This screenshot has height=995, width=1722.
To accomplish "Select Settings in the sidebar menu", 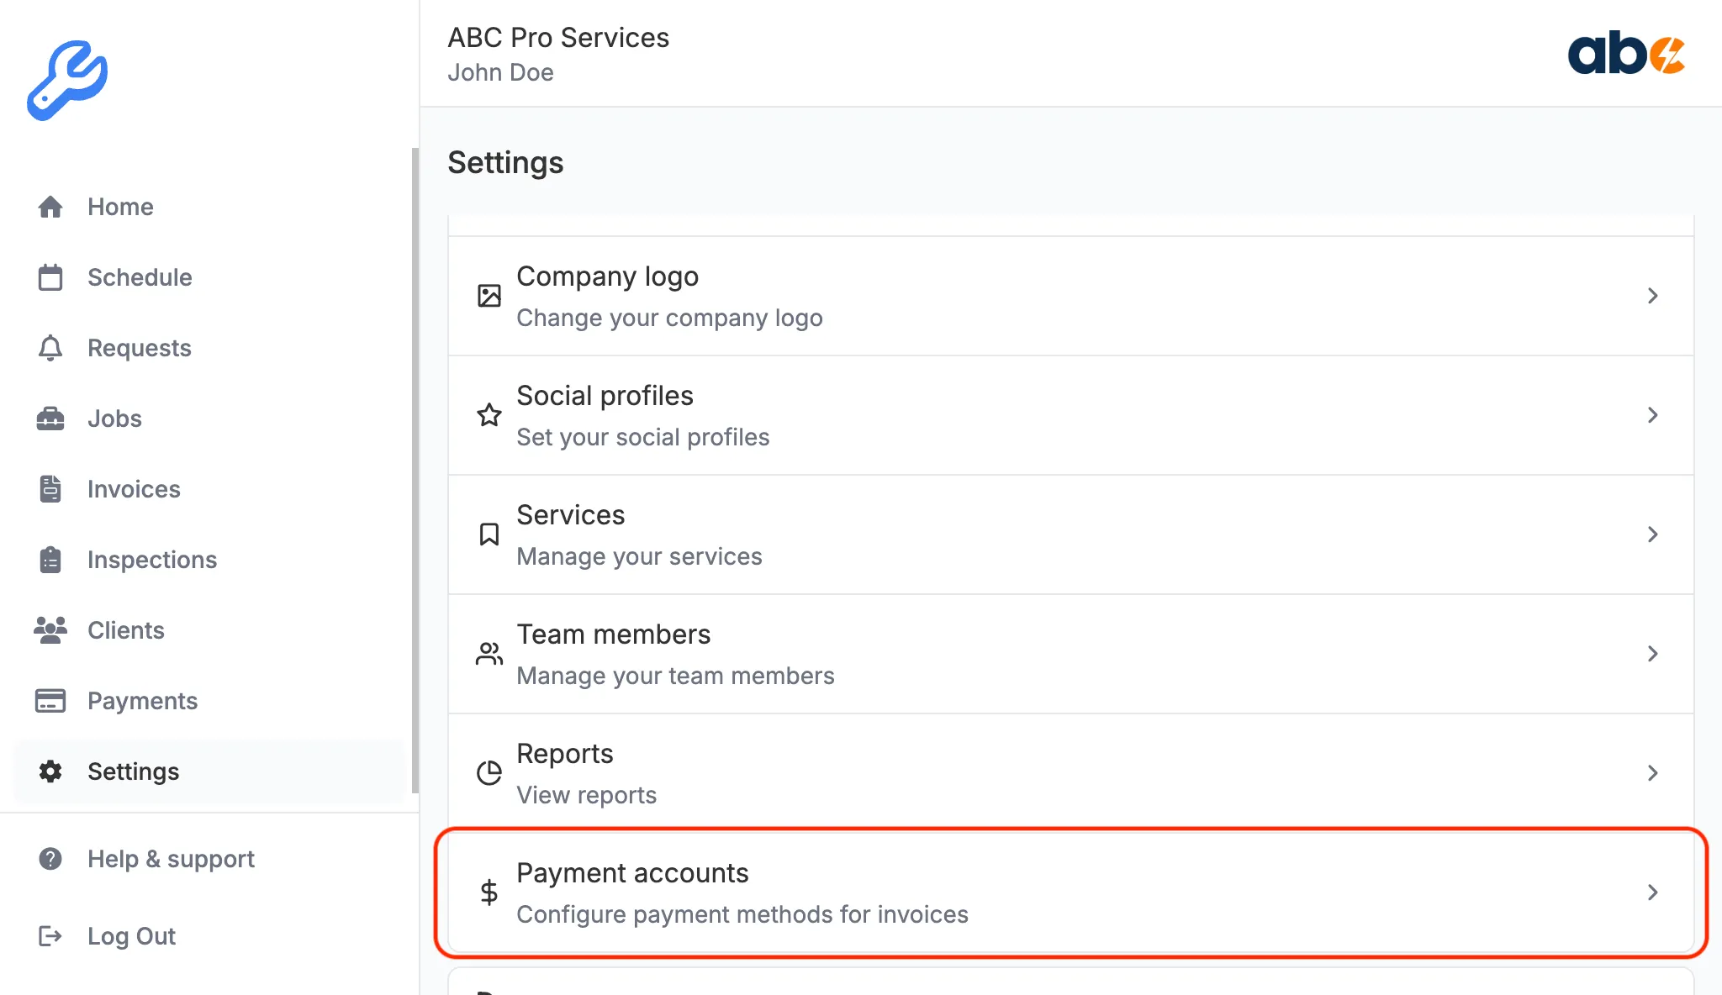I will (133, 771).
